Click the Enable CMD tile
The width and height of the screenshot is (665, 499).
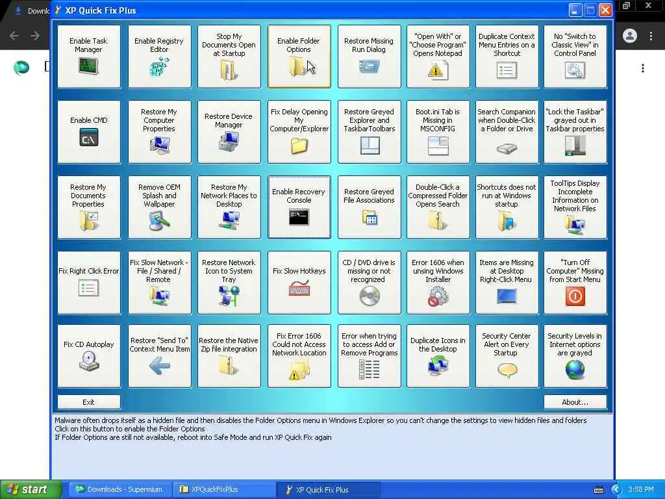tap(89, 132)
